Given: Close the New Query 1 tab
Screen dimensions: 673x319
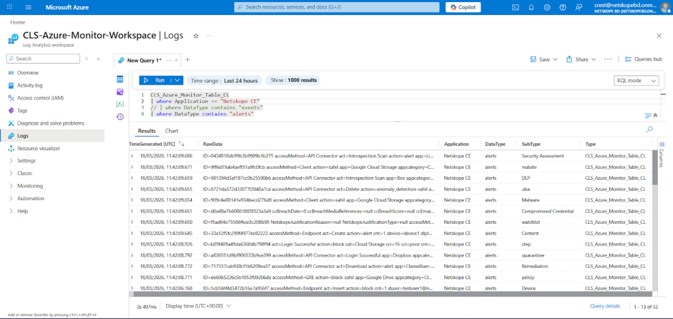Looking at the screenshot, I should pyautogui.click(x=176, y=60).
